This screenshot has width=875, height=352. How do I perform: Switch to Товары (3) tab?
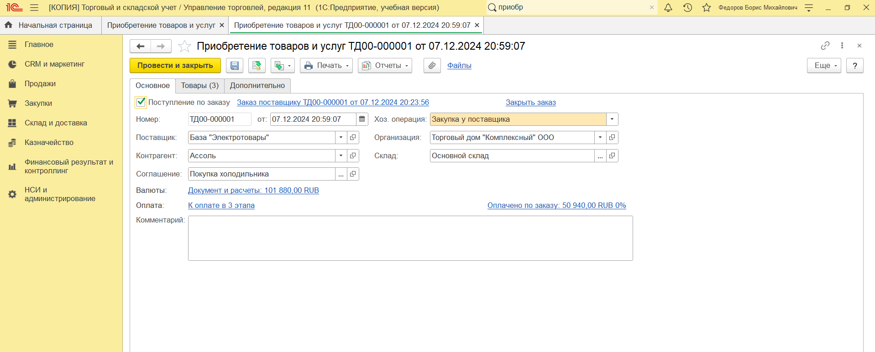point(200,86)
